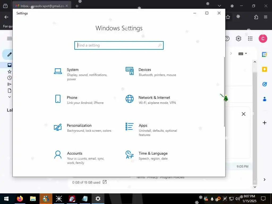
Task: Open volume control in system tray
Action: coord(238,199)
